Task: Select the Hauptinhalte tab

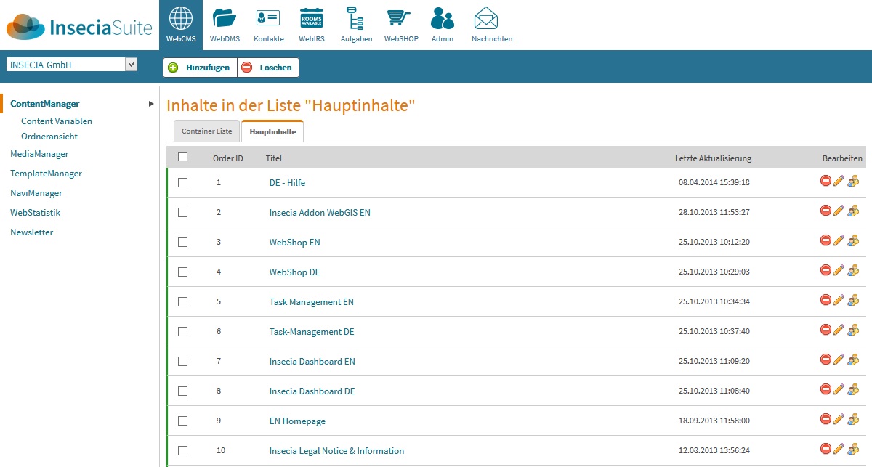Action: [272, 131]
